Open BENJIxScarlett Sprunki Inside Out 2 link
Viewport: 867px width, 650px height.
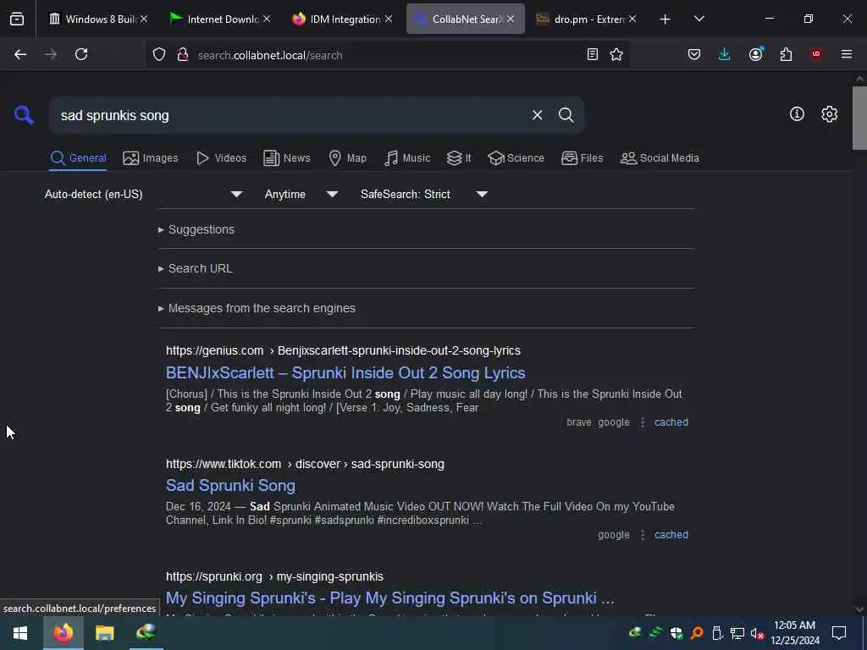coord(345,373)
